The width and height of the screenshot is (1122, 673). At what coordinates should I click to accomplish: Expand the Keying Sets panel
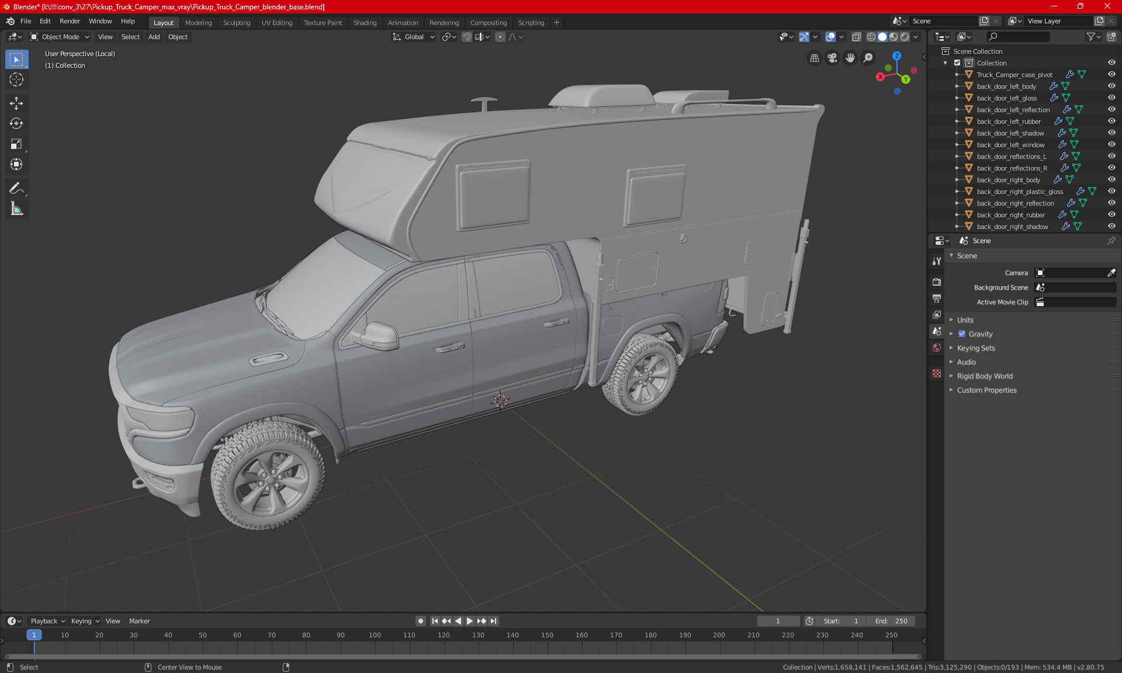(x=975, y=348)
